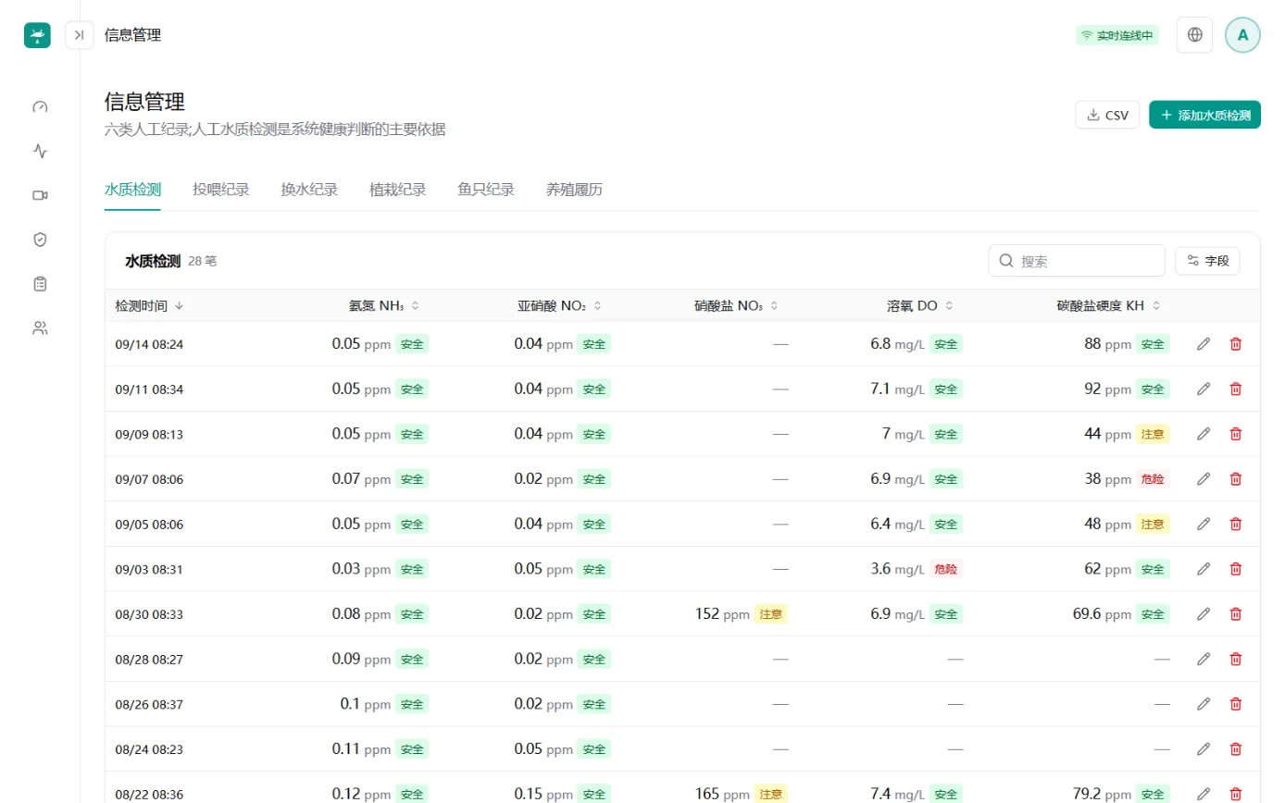Open the dashboard gauge icon in sidebar
Image resolution: width=1285 pixels, height=803 pixels.
pos(40,106)
